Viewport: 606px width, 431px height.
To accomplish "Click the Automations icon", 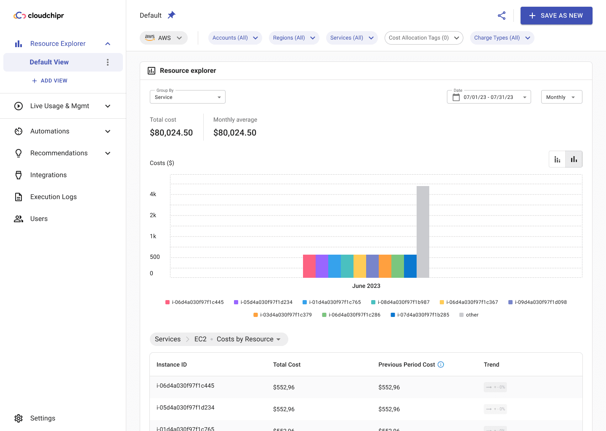I will pos(19,131).
